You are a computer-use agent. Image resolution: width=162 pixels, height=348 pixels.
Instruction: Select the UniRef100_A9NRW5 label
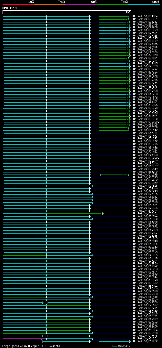[145, 100]
